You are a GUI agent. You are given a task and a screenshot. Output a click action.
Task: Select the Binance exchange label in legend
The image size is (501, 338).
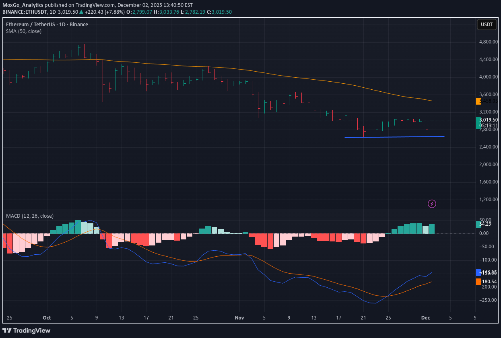click(79, 24)
